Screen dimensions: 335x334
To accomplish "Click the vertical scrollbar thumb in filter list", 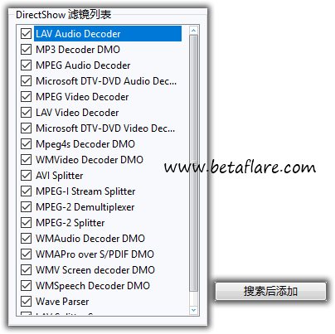I will coord(193,163).
